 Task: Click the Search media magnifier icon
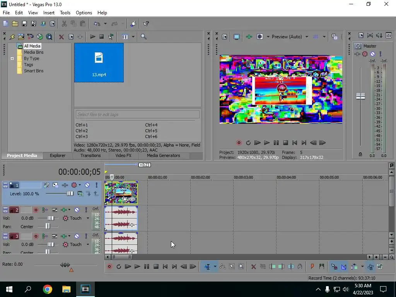pyautogui.click(x=143, y=37)
